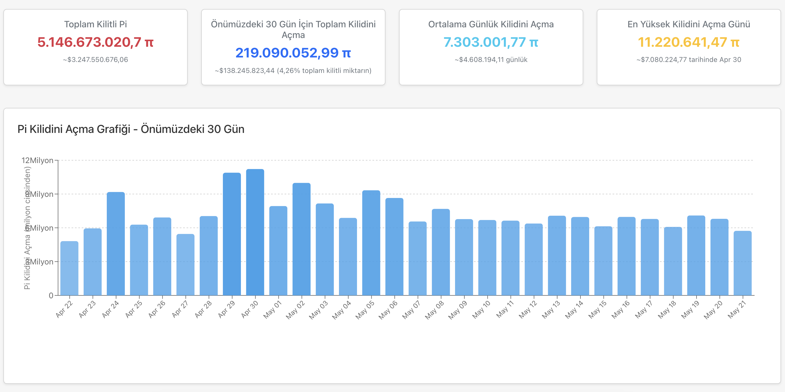This screenshot has width=785, height=392.
Task: Click the Apr 30 tallest bar
Action: click(x=255, y=232)
